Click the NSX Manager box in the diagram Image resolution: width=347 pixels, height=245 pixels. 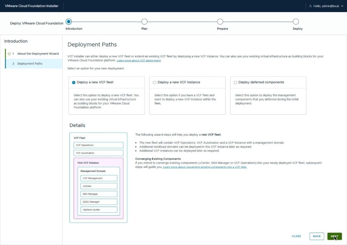click(99, 194)
